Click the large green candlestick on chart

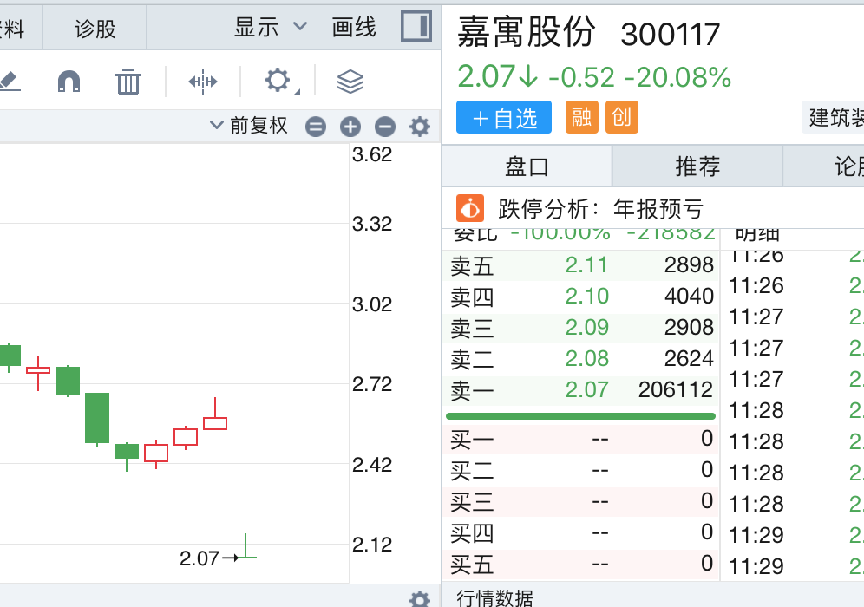pos(97,417)
